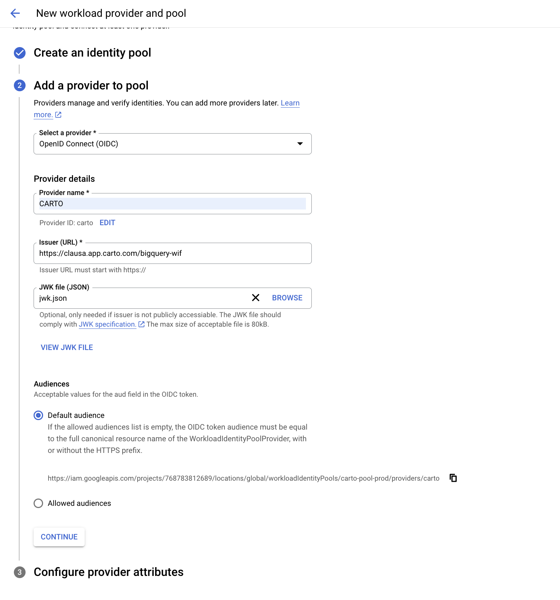Select the Allowed audiences radio button
Viewport: 560px width, 600px height.
(x=38, y=503)
